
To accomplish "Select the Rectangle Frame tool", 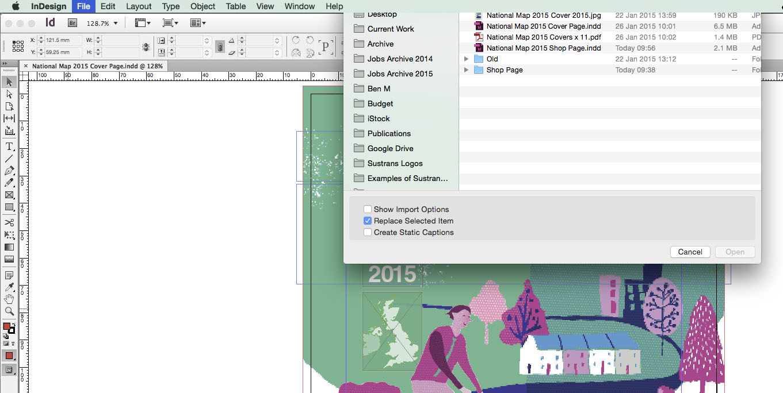I will point(9,195).
